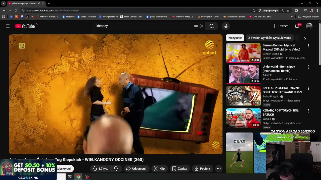Like the video (1,7 tys.)
Screen dimensions: 321x180
pyautogui.click(x=100, y=168)
